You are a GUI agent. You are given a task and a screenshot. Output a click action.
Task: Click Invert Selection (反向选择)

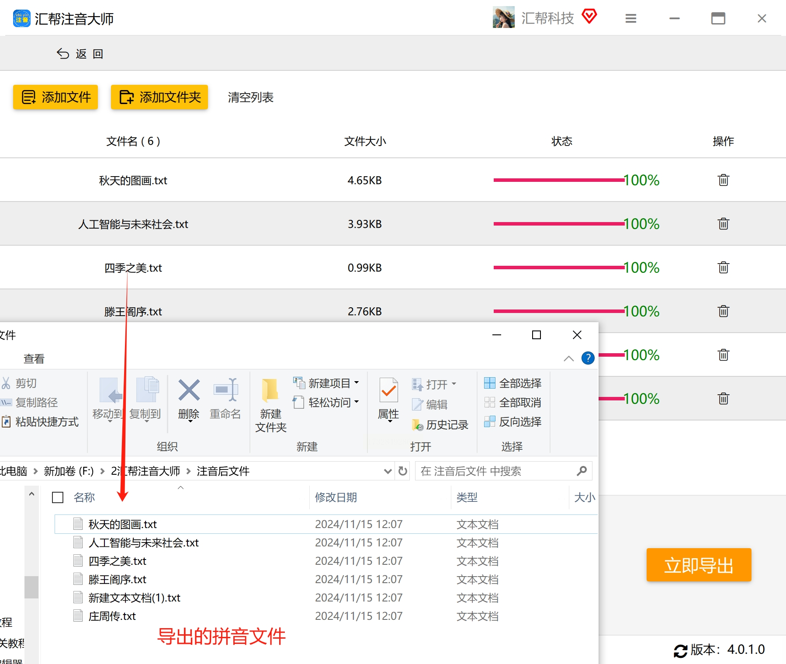[512, 422]
